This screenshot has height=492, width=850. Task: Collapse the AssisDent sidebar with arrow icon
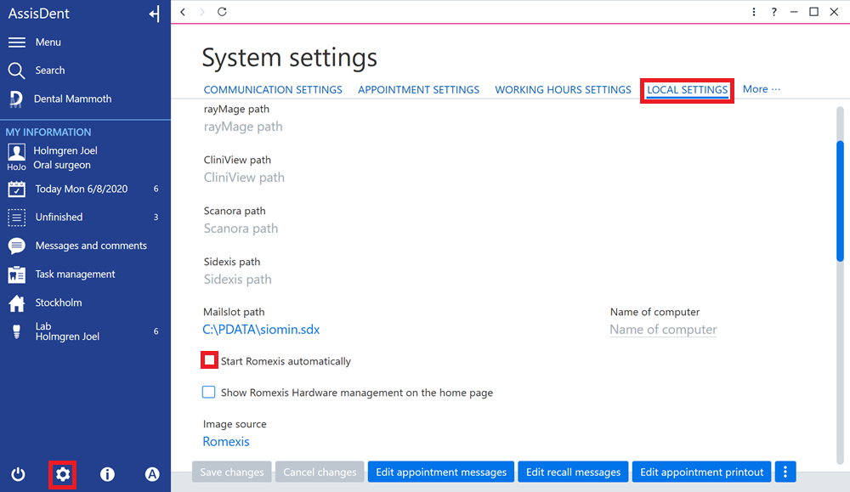pos(155,14)
